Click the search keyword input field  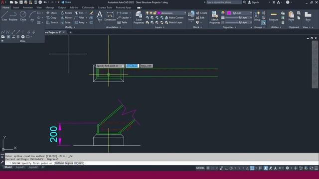click(x=224, y=2)
